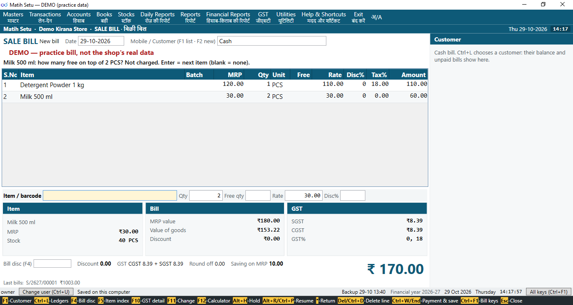573x305 pixels.
Task: Open the Transactions menu
Action: click(x=45, y=17)
